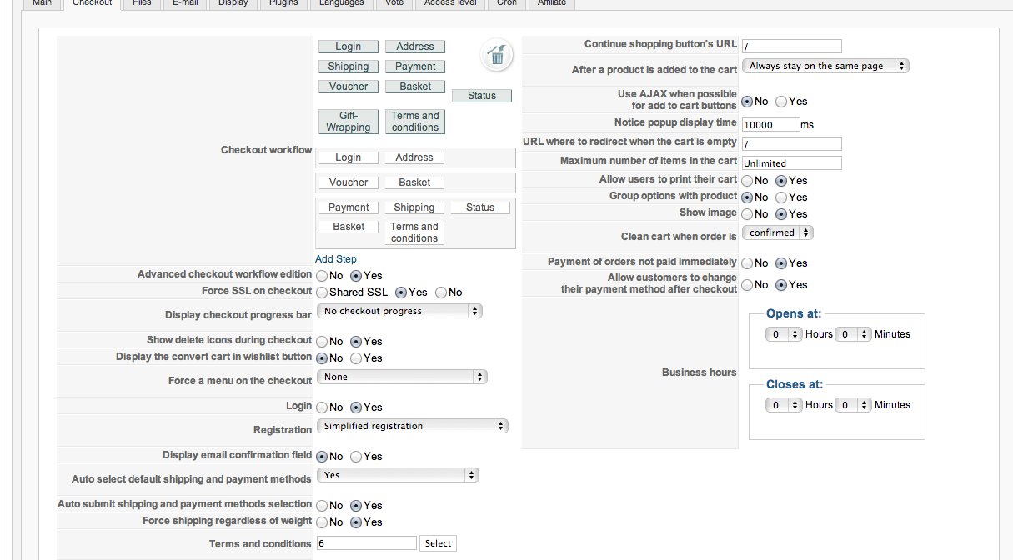1013x560 pixels.
Task: Click the trash bin icon in checkout workflow
Action: tap(497, 56)
